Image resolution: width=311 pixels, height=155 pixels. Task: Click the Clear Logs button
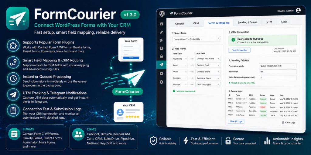289,123
